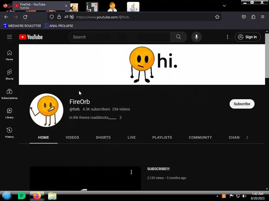Click Sign in button
The height and width of the screenshot is (201, 269).
pos(248,37)
